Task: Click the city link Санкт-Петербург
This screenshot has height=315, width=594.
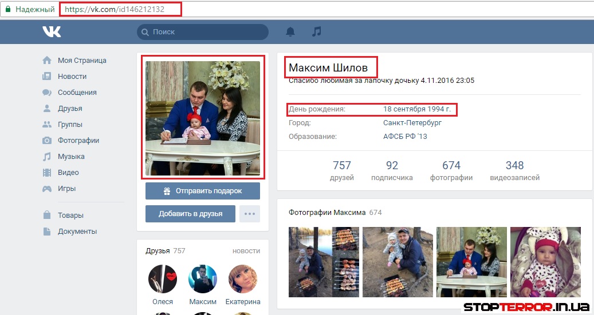Action: coord(412,122)
